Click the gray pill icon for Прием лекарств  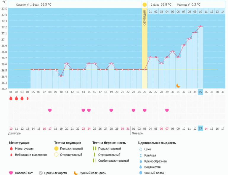tap(41, 173)
